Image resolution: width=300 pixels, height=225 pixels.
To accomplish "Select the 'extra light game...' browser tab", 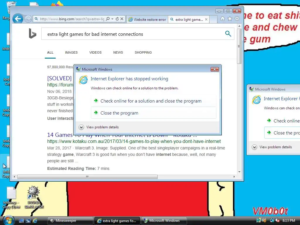I will coord(189,19).
